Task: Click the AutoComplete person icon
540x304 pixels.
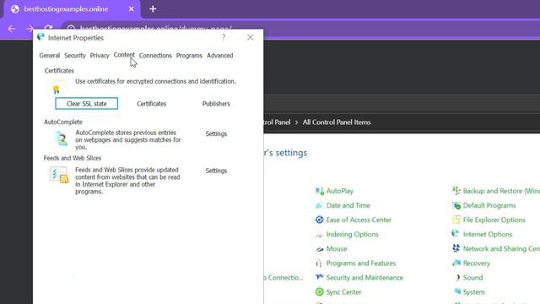Action: [x=62, y=138]
